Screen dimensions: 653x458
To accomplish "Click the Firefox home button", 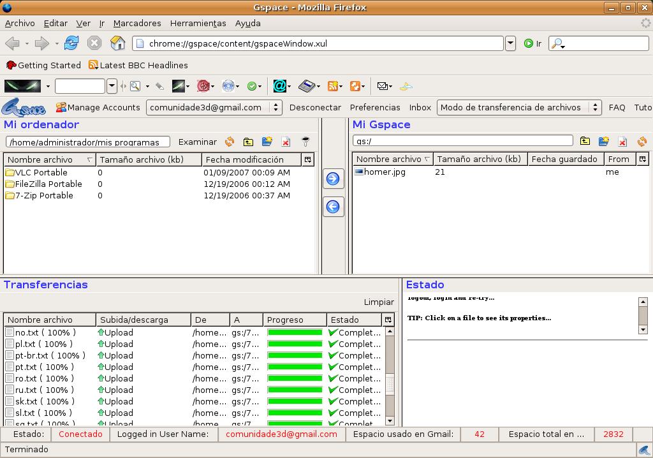I will coord(117,43).
